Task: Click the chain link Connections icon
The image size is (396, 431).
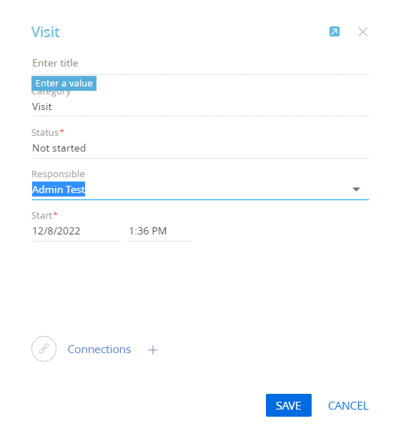Action: point(44,349)
